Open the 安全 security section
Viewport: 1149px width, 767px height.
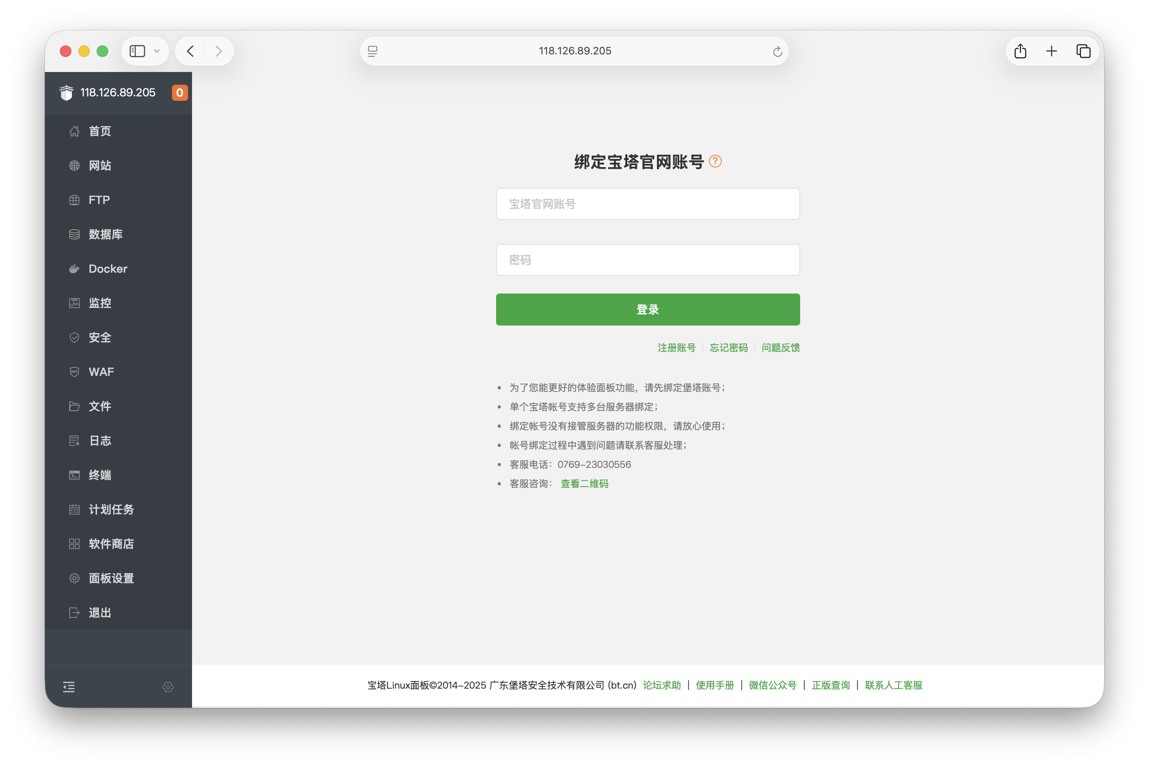[x=100, y=337]
